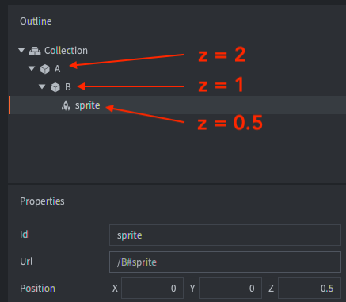The height and width of the screenshot is (302, 346).
Task: Click the X label beside Position
Action: pyautogui.click(x=115, y=289)
